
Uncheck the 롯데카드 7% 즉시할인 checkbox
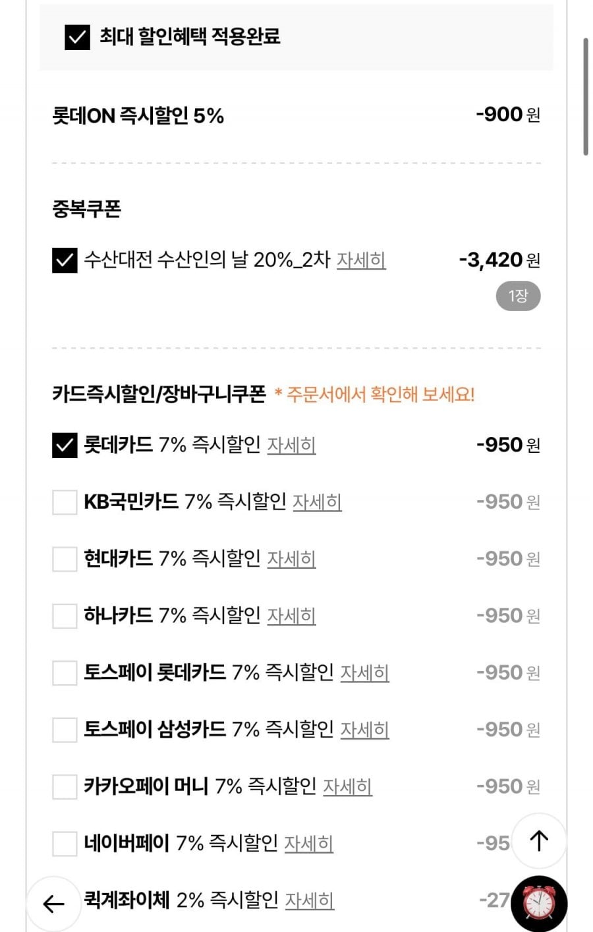[65, 446]
